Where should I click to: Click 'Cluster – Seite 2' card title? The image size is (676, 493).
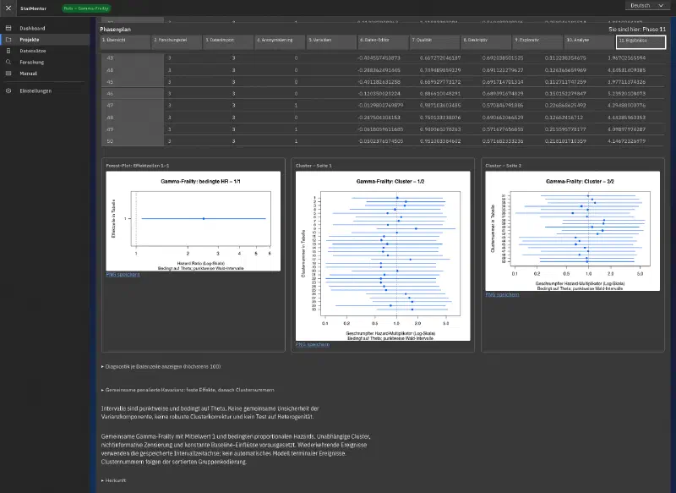(x=503, y=166)
